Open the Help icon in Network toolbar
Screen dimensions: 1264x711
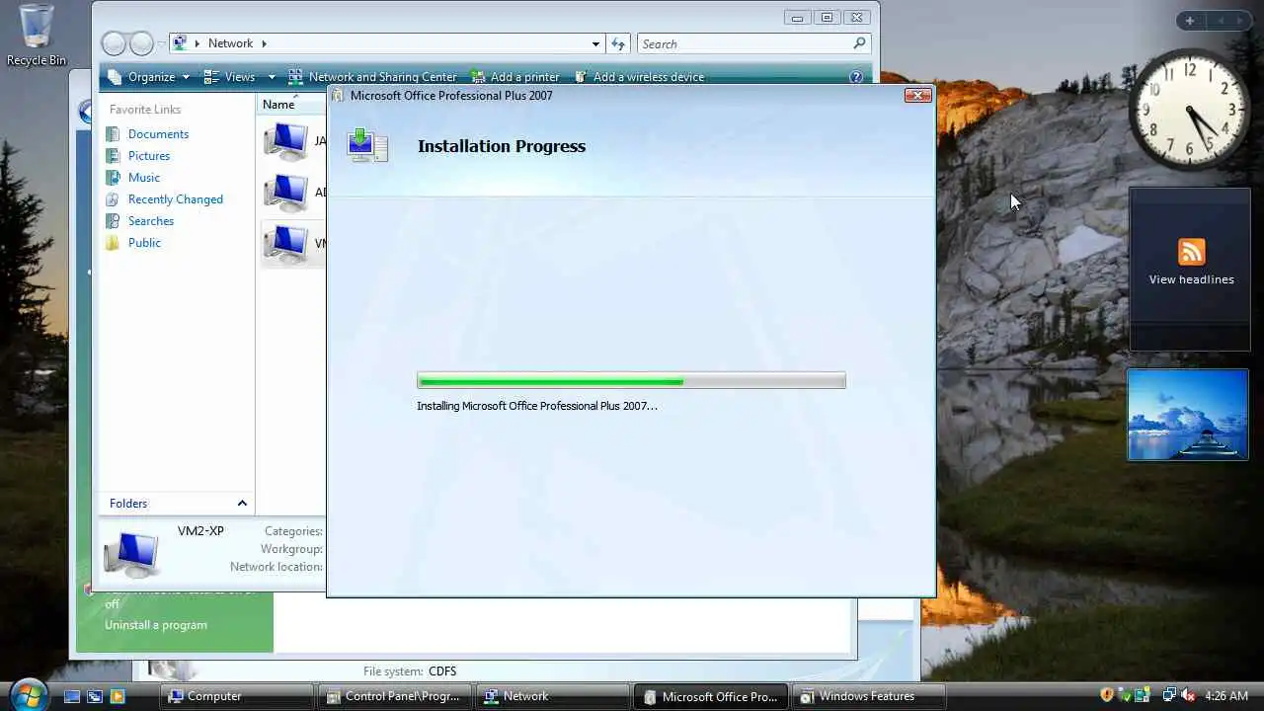(856, 77)
